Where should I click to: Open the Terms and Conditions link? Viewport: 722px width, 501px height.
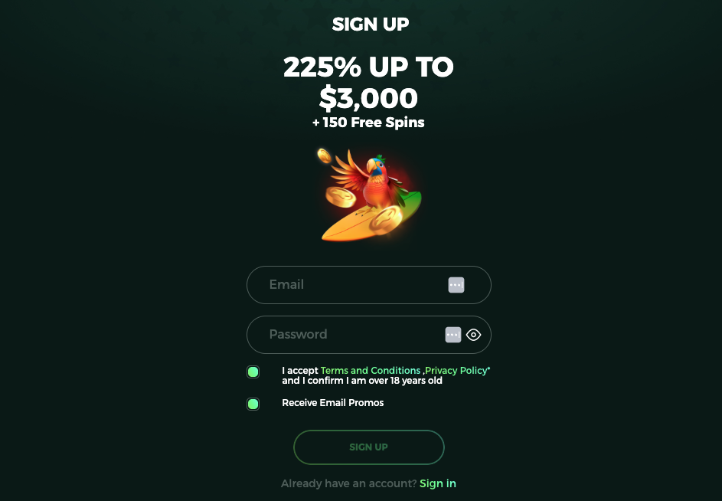(x=371, y=371)
